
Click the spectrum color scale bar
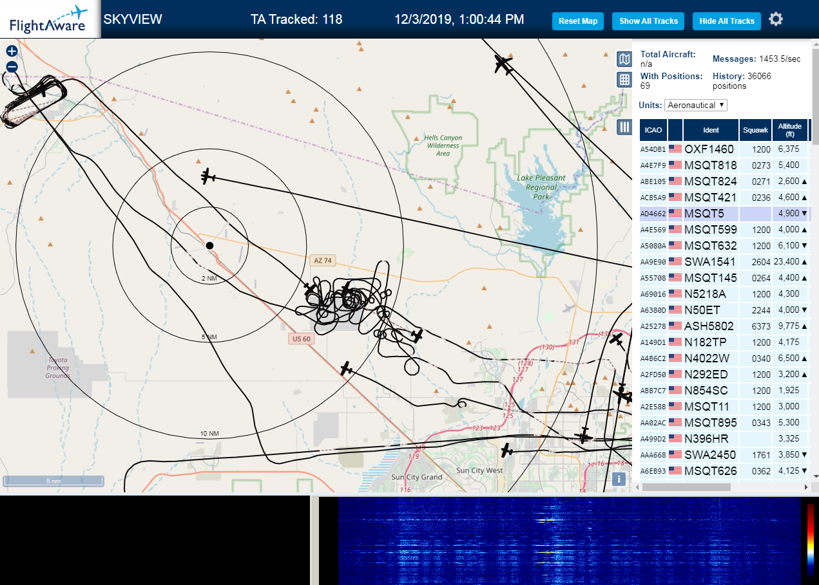point(810,539)
